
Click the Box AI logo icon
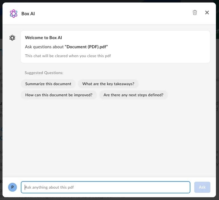(x=14, y=14)
